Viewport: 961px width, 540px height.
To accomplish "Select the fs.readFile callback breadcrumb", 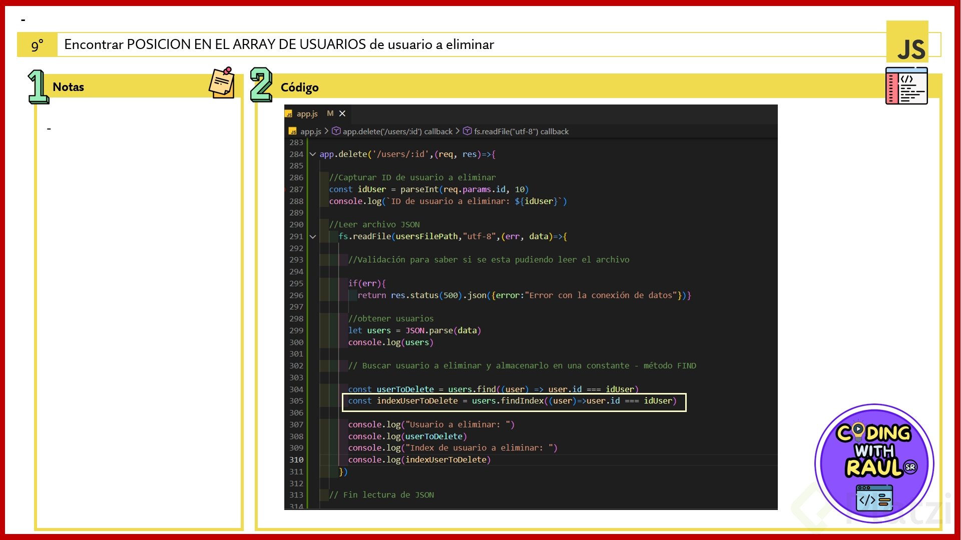I will click(x=521, y=131).
